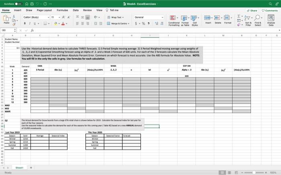Switch to the Draw tab

click(x=29, y=10)
